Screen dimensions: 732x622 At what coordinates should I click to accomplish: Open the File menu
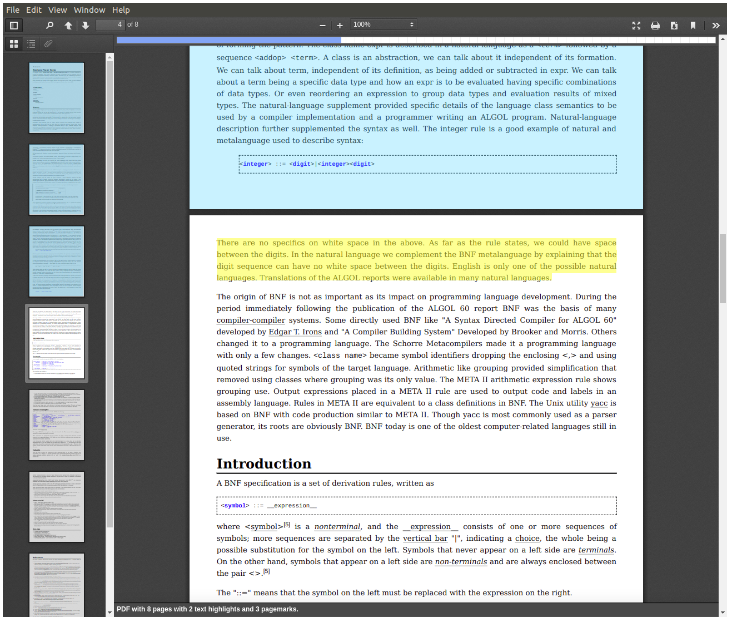pyautogui.click(x=13, y=10)
